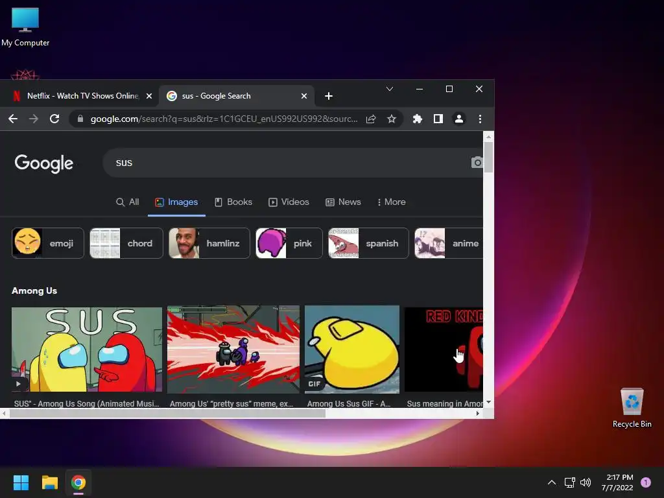664x498 pixels.
Task: Bookmark this page with the star icon
Action: [x=392, y=119]
